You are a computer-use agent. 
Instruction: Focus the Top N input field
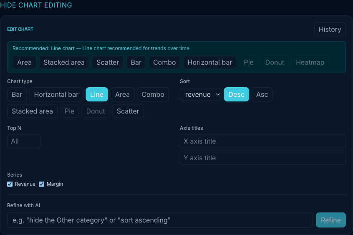pos(24,141)
